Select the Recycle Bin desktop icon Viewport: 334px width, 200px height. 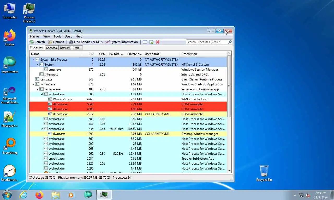pyautogui.click(x=264, y=173)
